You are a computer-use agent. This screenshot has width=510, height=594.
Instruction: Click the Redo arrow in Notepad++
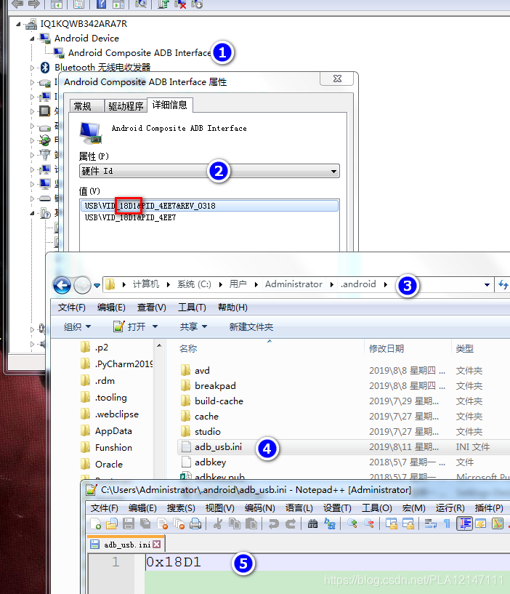click(x=291, y=524)
